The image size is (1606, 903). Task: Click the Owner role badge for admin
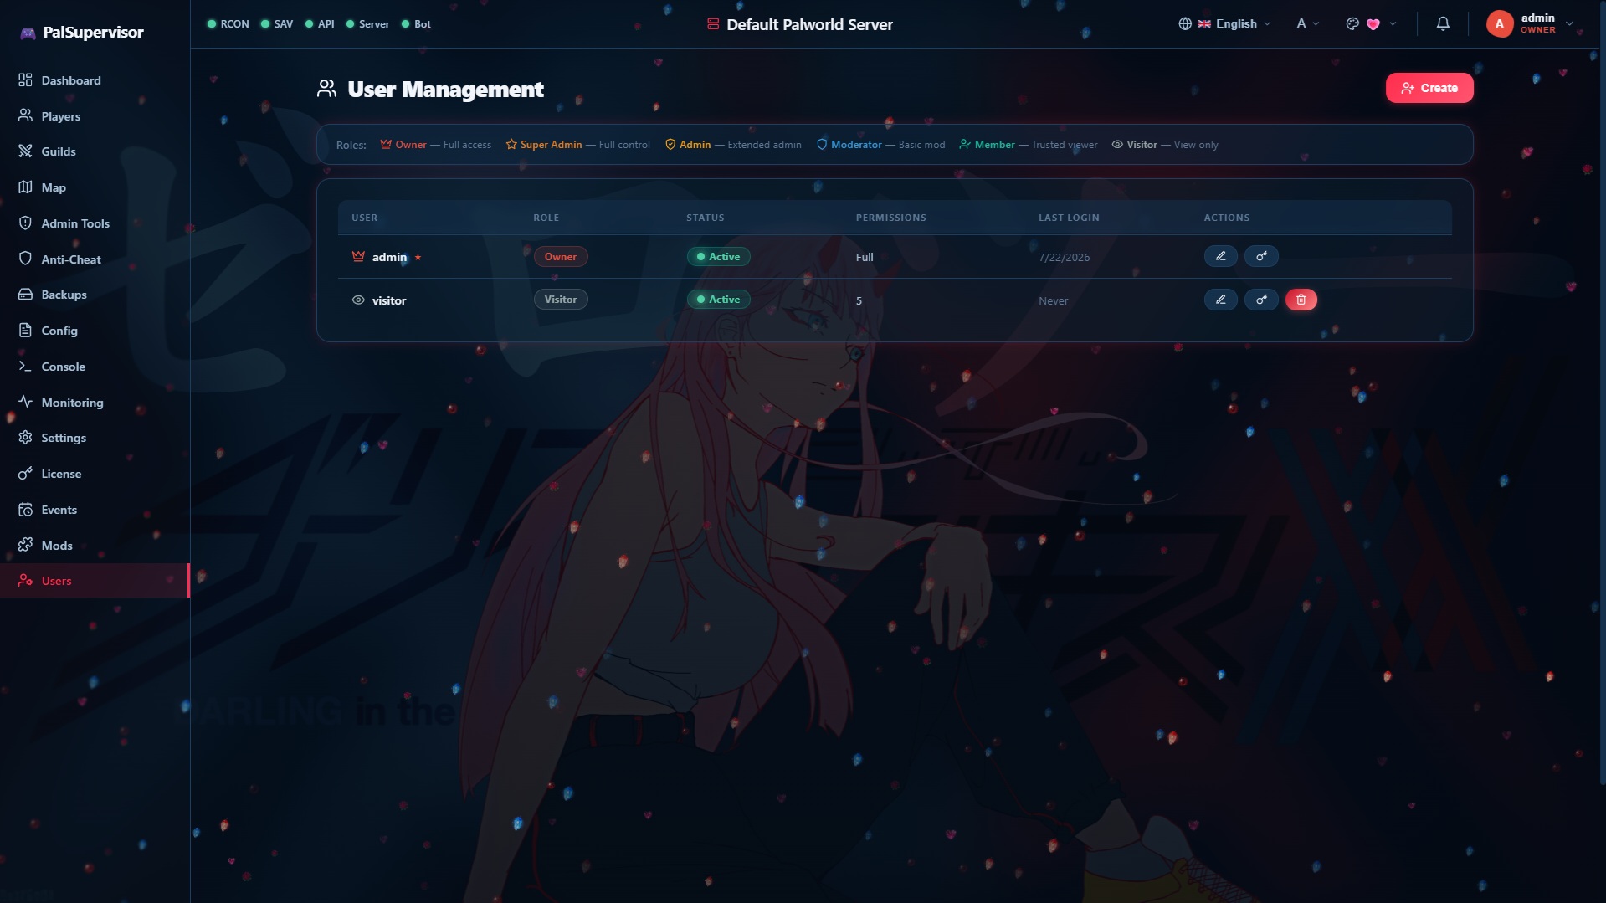point(561,257)
